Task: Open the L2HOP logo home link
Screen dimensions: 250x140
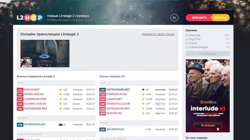Action: (x=30, y=17)
